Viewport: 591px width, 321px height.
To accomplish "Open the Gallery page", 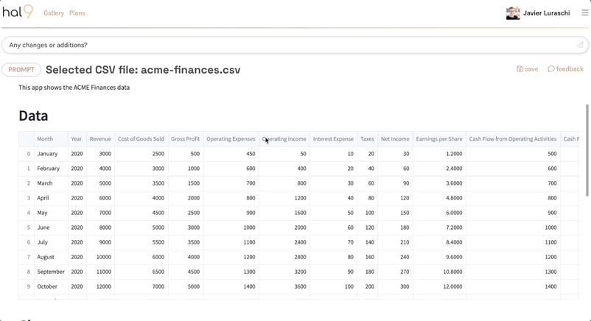I will coord(54,13).
